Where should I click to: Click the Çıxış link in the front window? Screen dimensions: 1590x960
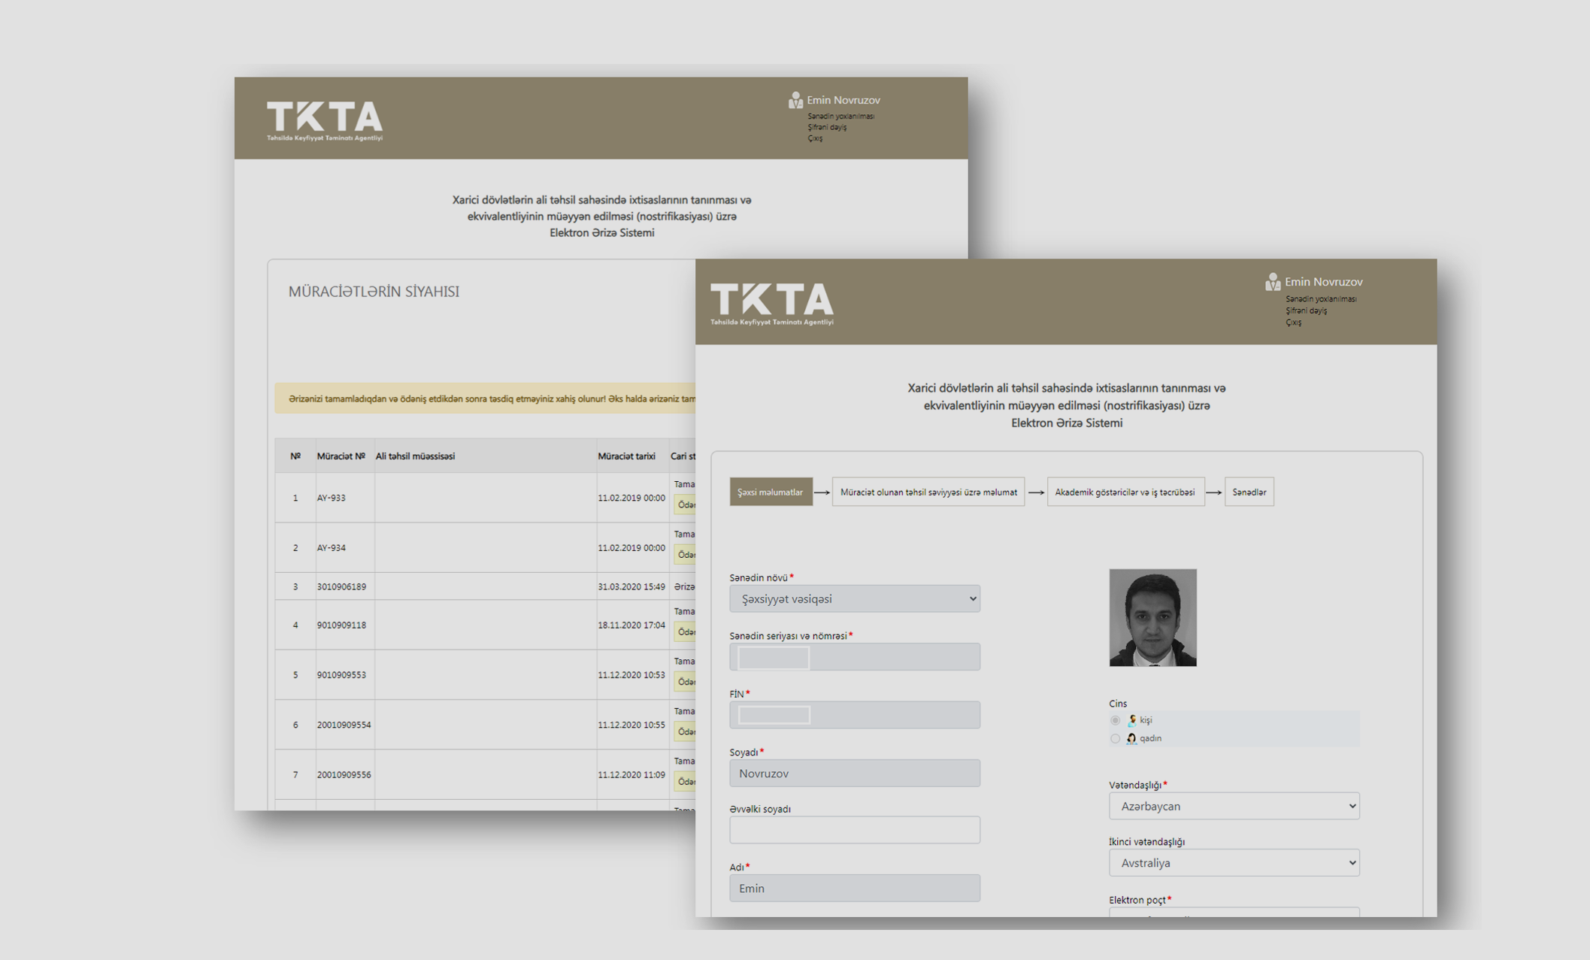tap(1293, 323)
